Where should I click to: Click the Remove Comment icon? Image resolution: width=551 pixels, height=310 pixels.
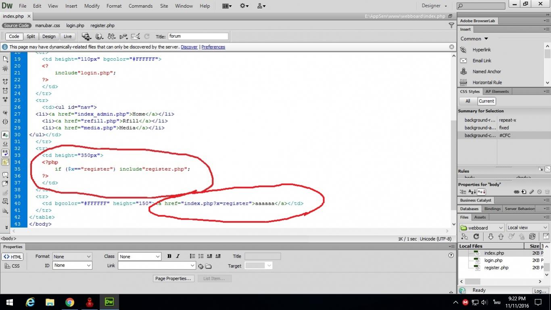[5, 184]
